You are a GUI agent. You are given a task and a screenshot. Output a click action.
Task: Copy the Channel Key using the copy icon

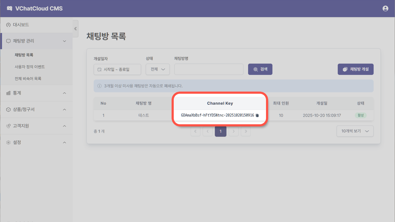[257, 115]
